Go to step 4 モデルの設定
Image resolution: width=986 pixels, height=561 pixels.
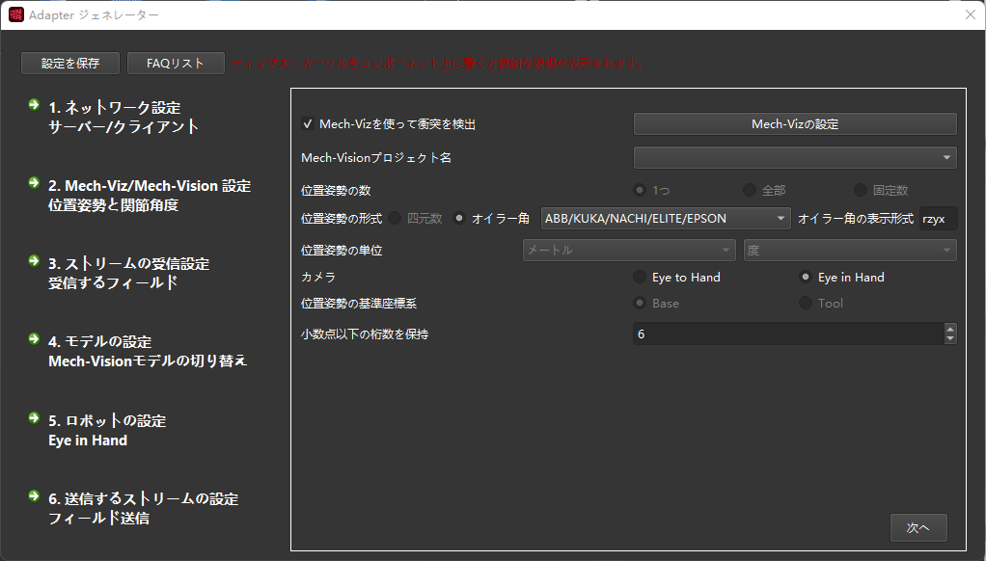coord(148,351)
